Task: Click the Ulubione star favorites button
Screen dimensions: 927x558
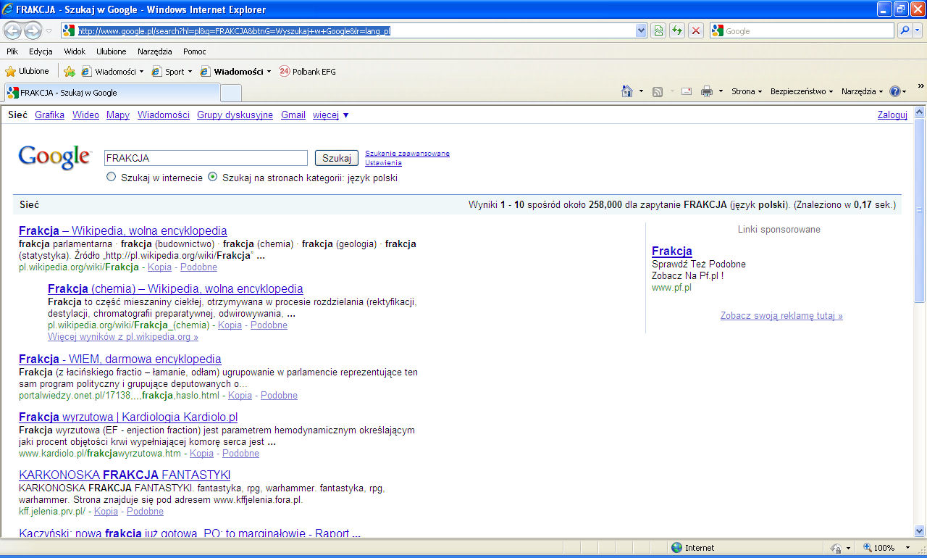Action: (x=28, y=71)
